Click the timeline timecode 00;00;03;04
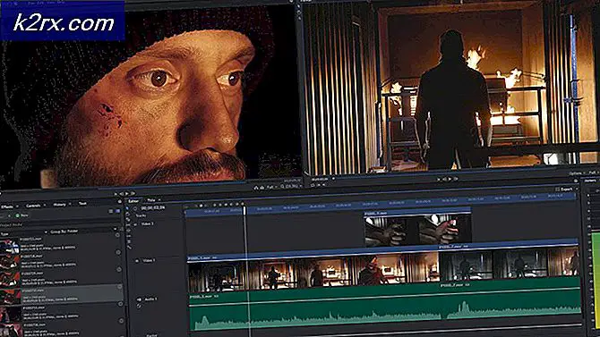The height and width of the screenshot is (337, 600). pos(152,208)
